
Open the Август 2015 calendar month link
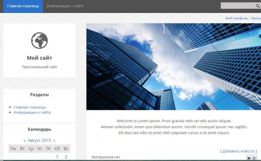pyautogui.click(x=40, y=140)
